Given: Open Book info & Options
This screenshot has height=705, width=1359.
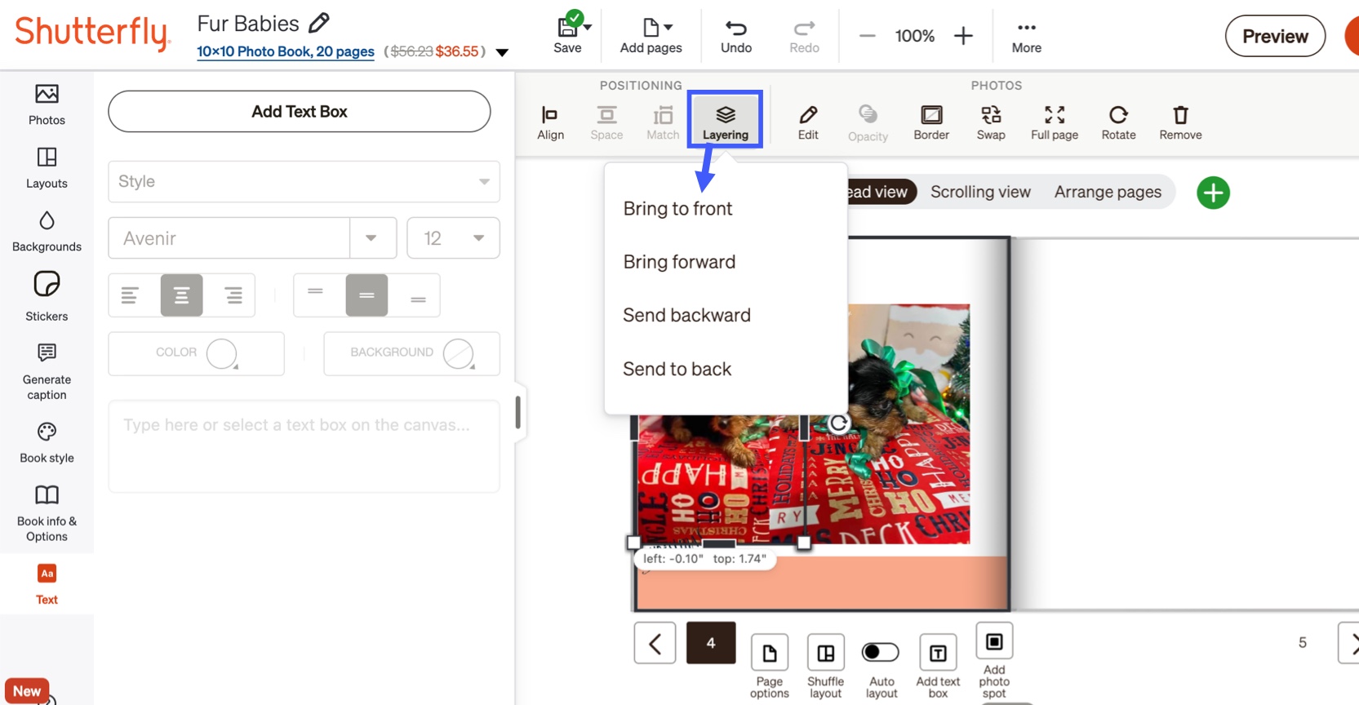Looking at the screenshot, I should [x=47, y=513].
